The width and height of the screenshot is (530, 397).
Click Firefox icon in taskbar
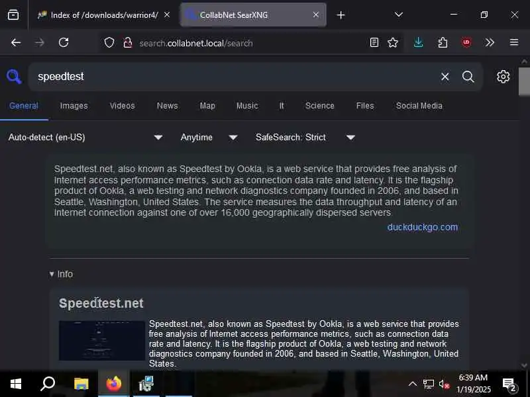(113, 384)
